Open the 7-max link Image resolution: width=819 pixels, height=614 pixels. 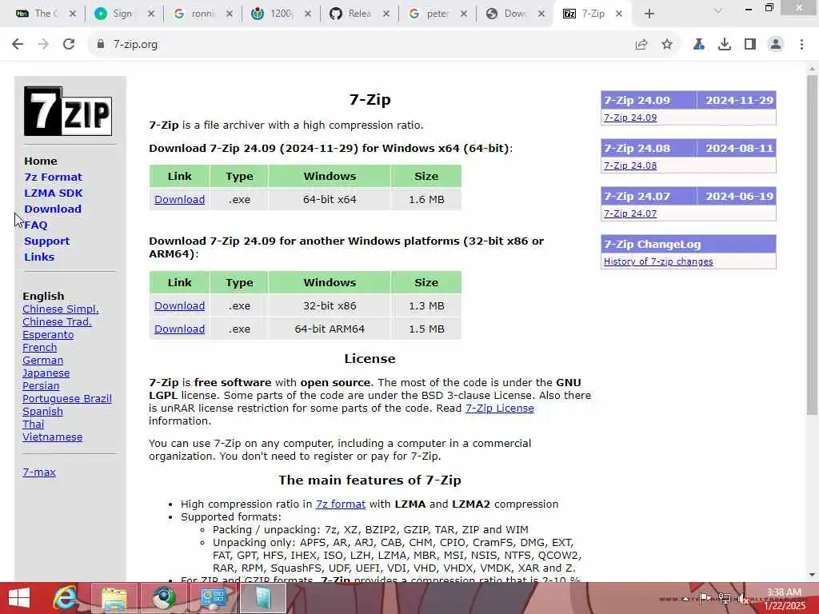coord(39,472)
